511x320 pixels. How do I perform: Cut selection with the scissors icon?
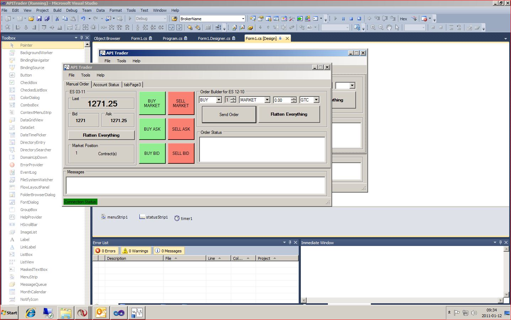click(57, 19)
